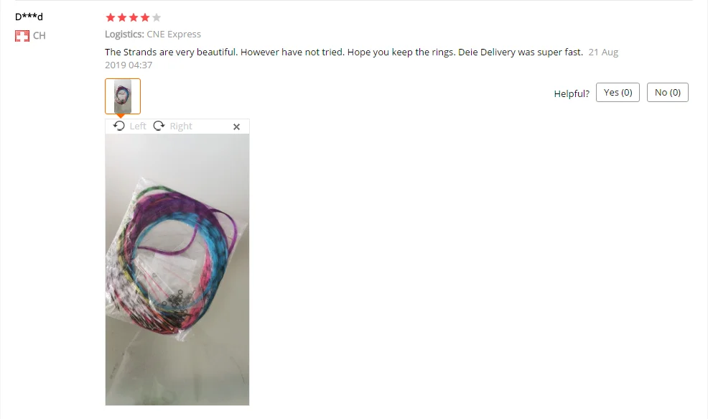Click the third red rating star

tap(134, 18)
